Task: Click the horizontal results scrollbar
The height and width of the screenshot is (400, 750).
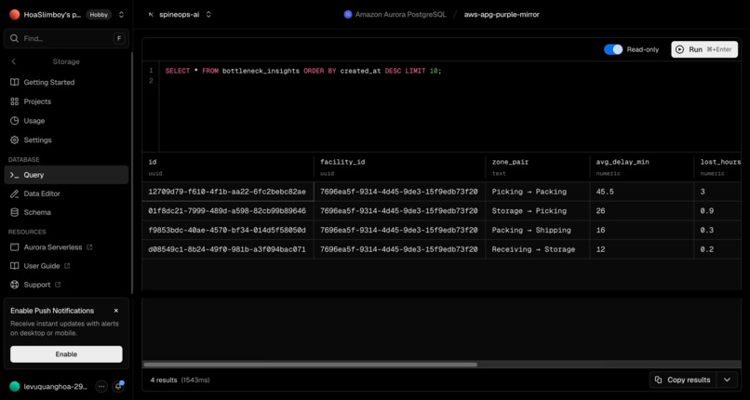Action: click(311, 364)
